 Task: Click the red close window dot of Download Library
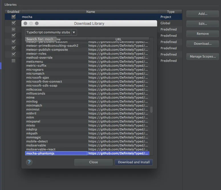25,23
